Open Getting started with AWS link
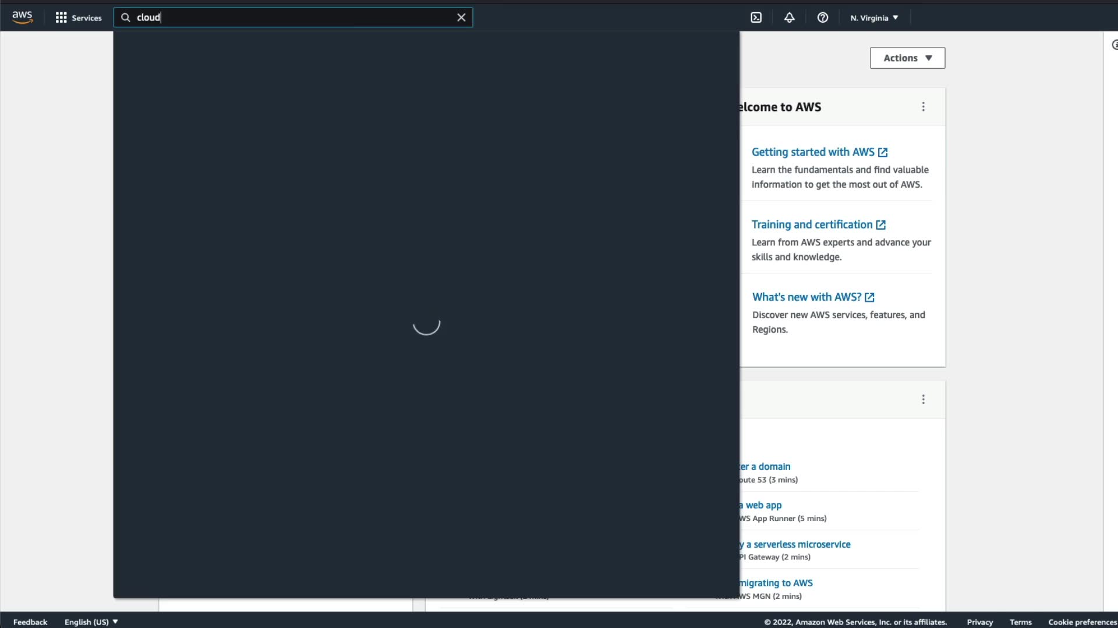The height and width of the screenshot is (628, 1118). [x=813, y=152]
